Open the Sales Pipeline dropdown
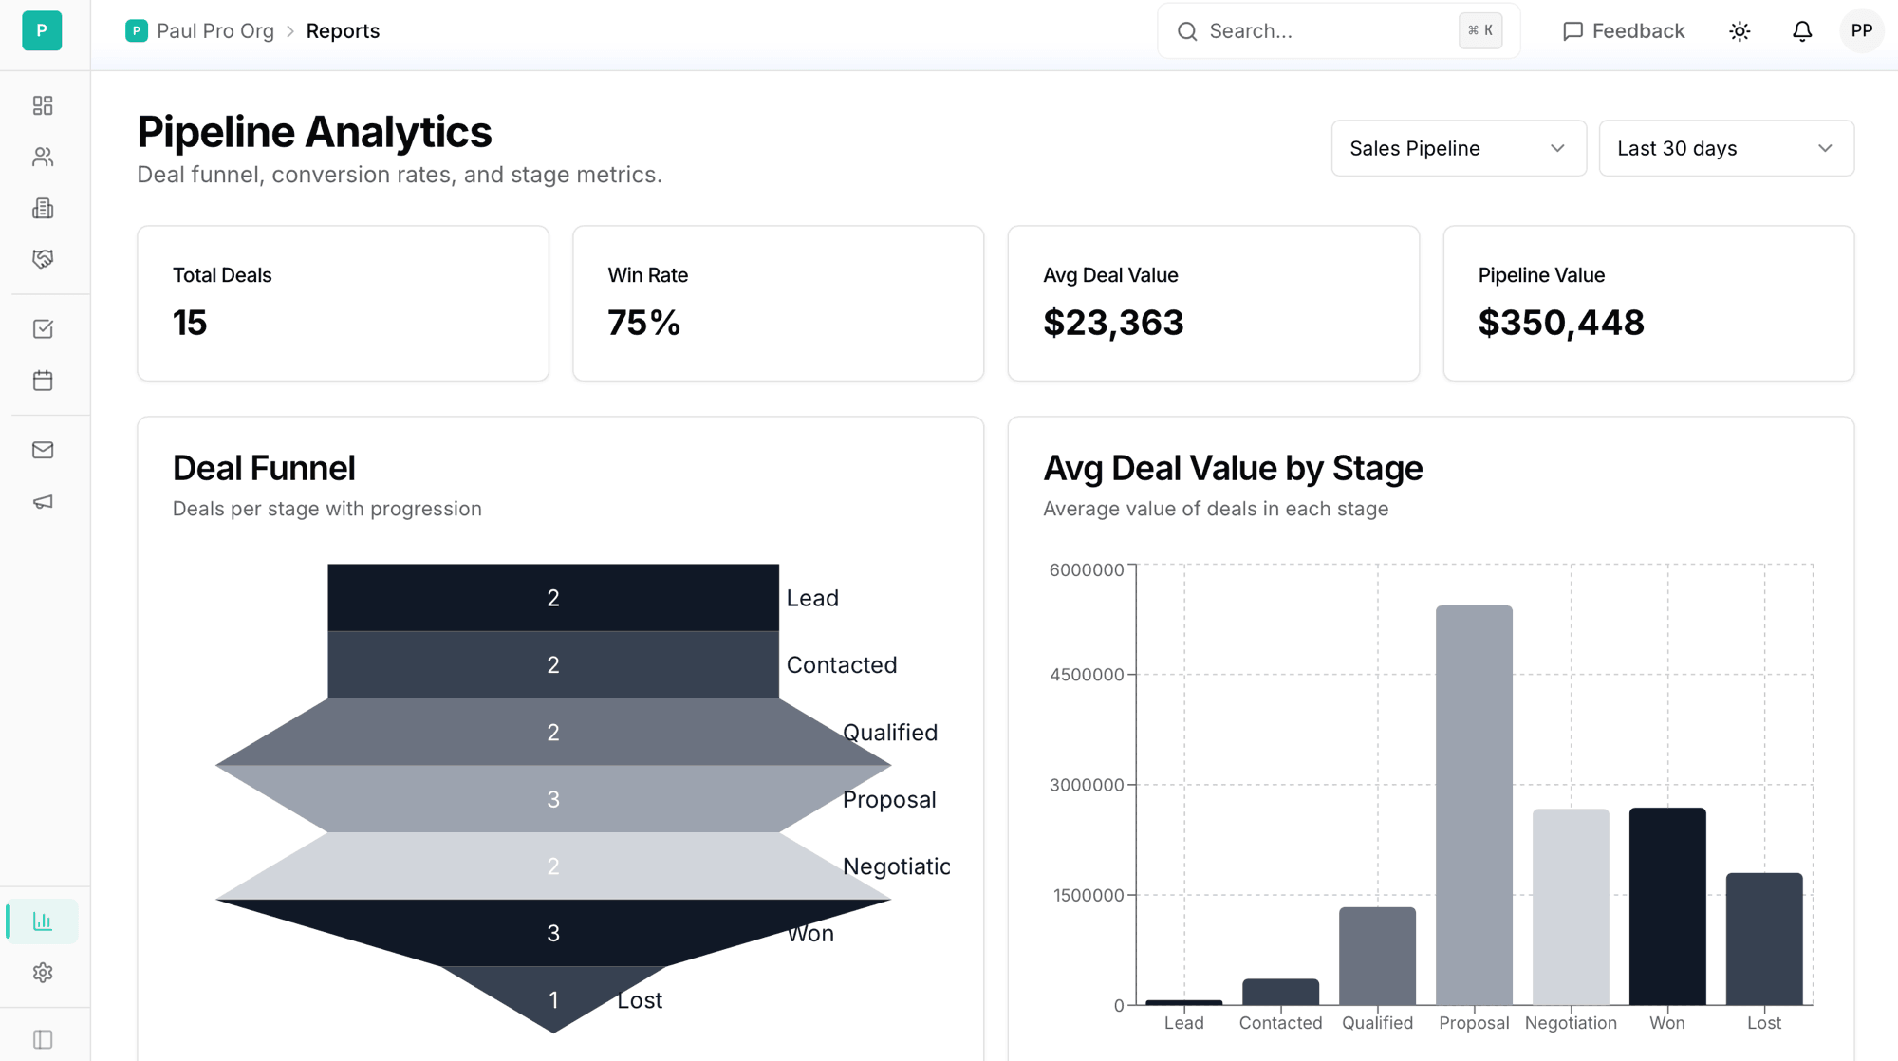The height and width of the screenshot is (1061, 1898). (x=1459, y=148)
